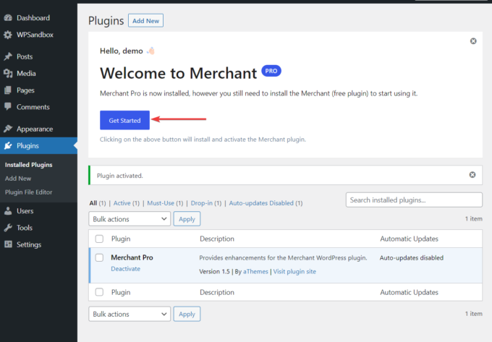Click the Media icon in sidebar
This screenshot has width=492, height=342.
click(8, 73)
